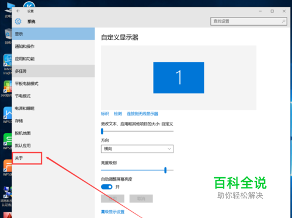Open 脱机地图 settings

click(53, 133)
